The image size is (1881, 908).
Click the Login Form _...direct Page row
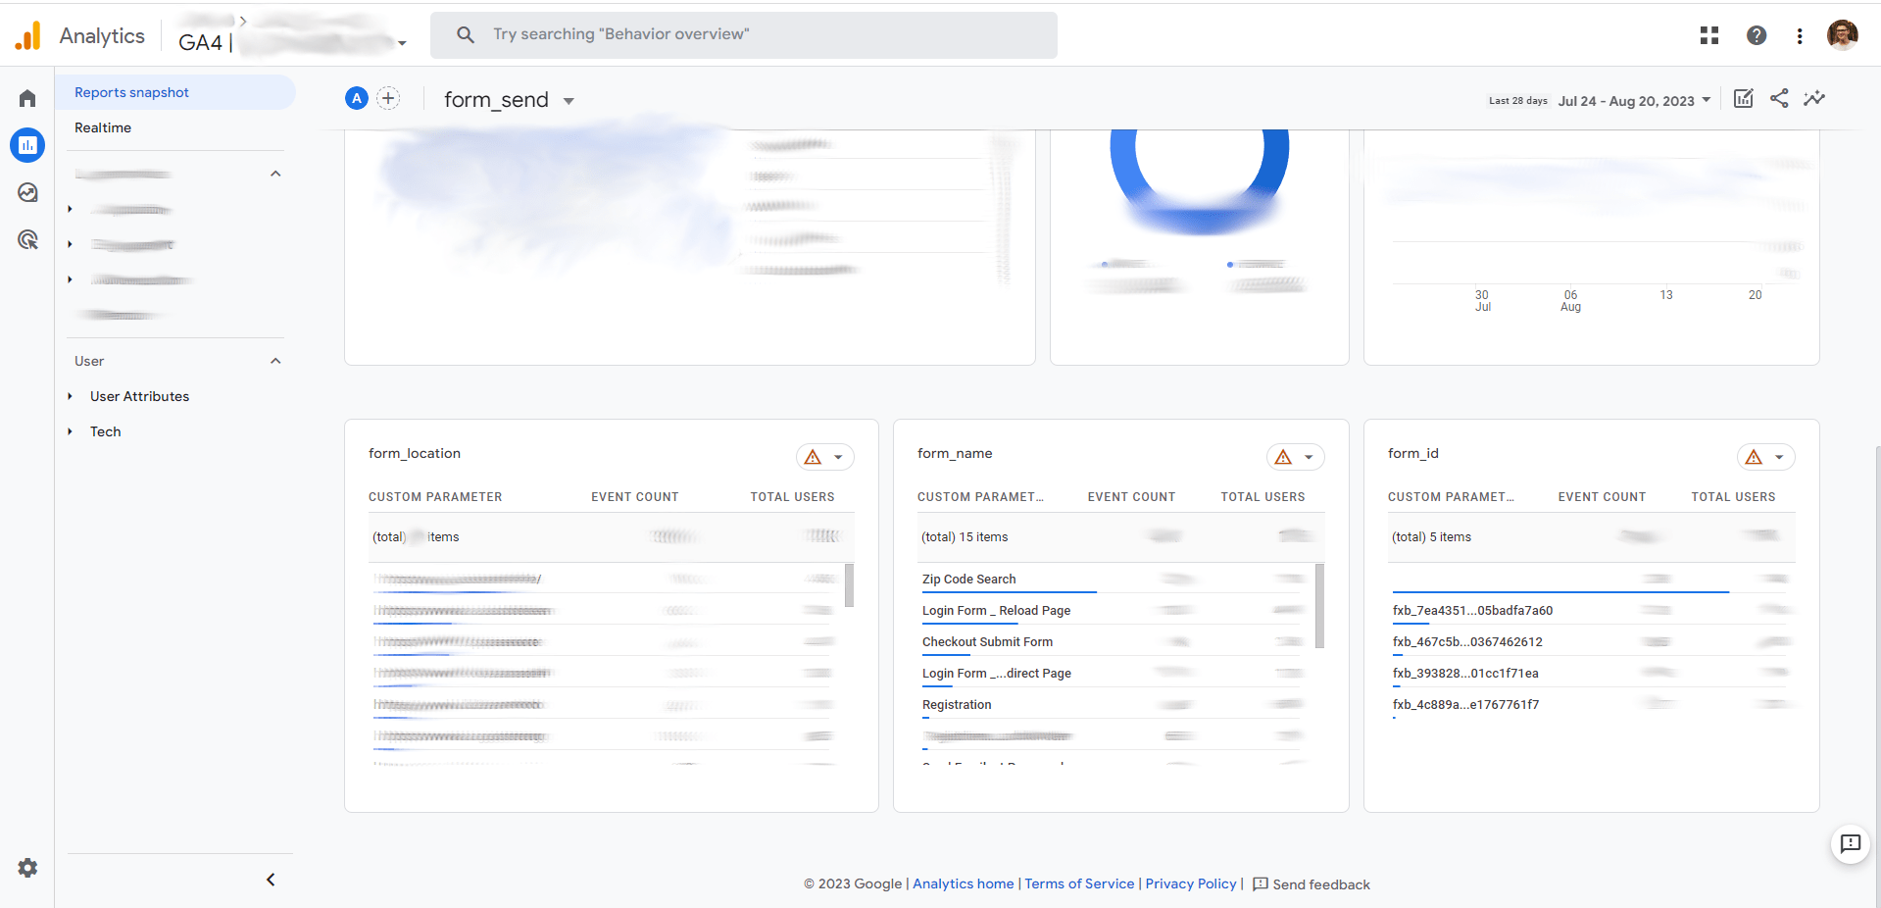click(x=1113, y=674)
